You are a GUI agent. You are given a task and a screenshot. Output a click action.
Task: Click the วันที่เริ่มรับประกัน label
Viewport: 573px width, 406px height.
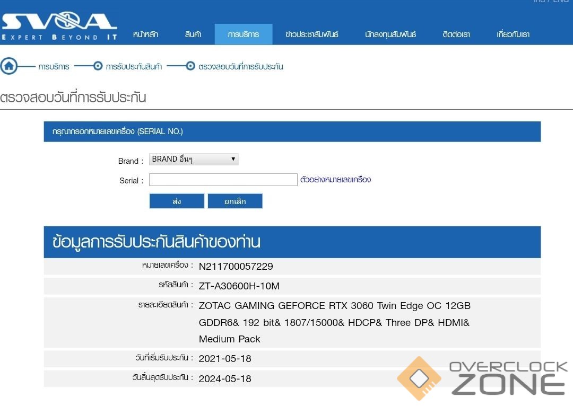pyautogui.click(x=164, y=358)
